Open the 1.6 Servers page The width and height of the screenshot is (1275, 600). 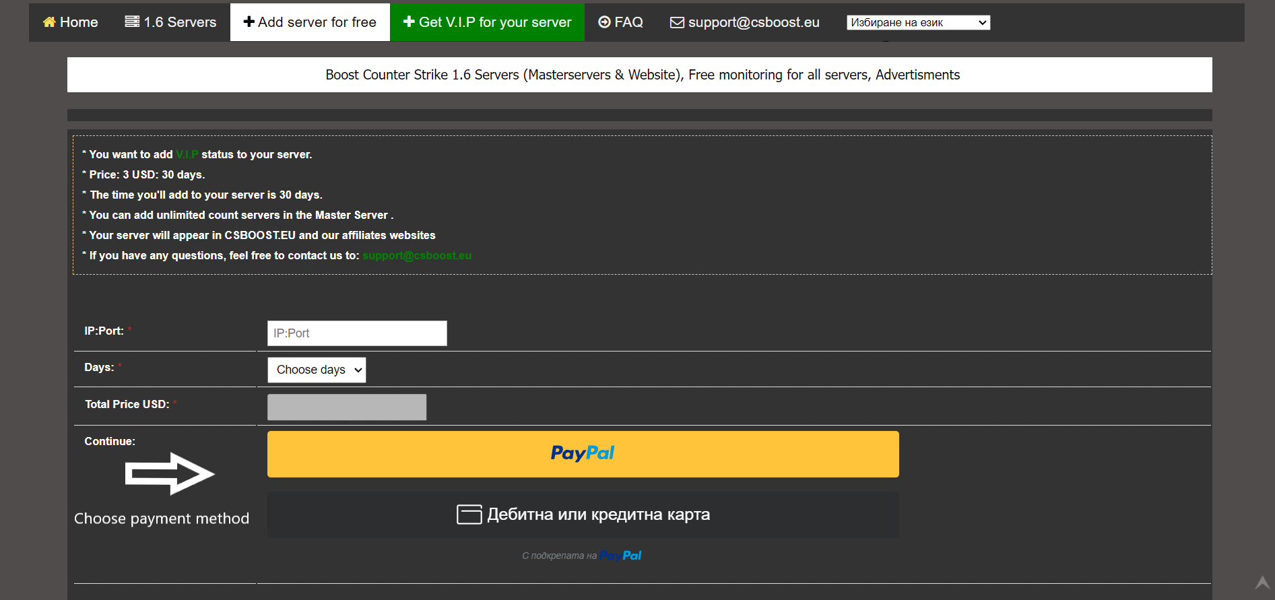click(170, 22)
